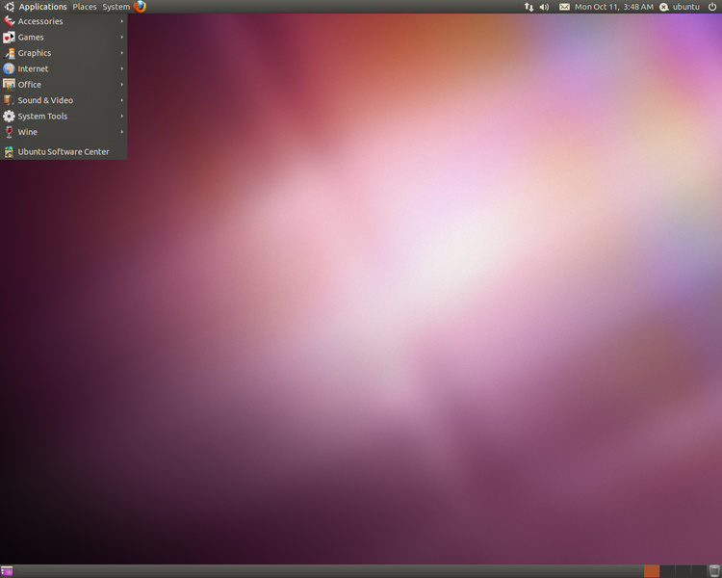Launch Ubuntu Software Center
722x578 pixels.
coord(64,151)
